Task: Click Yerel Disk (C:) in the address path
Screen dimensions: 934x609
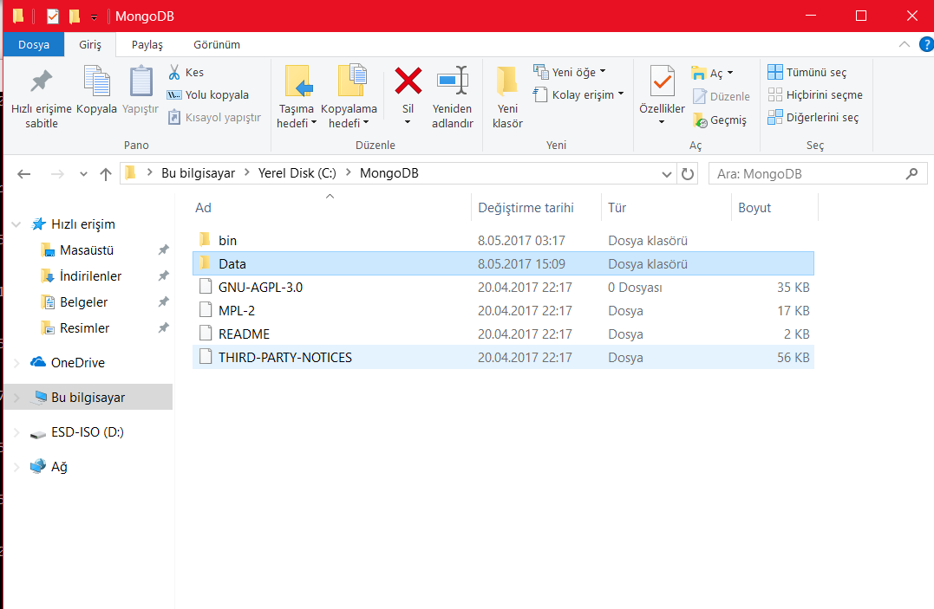Action: coord(297,173)
